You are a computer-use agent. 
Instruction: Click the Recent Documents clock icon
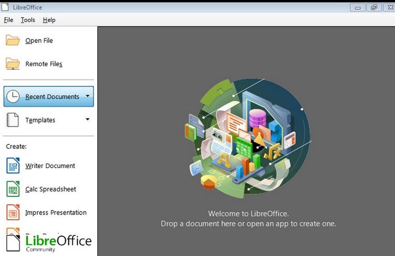pos(12,97)
